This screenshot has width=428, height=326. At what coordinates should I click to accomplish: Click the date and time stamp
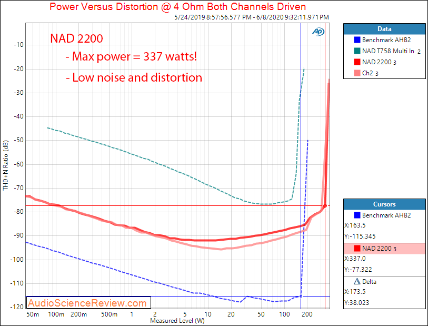[x=252, y=17]
